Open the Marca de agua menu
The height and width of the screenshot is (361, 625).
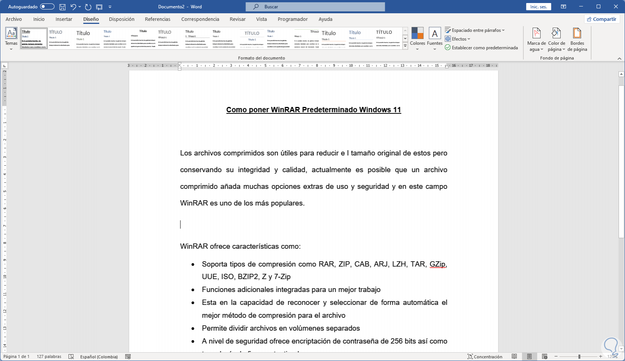coord(536,39)
